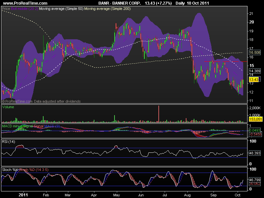Select the Price legend label
The width and height of the screenshot is (264, 198).
pos(6,9)
